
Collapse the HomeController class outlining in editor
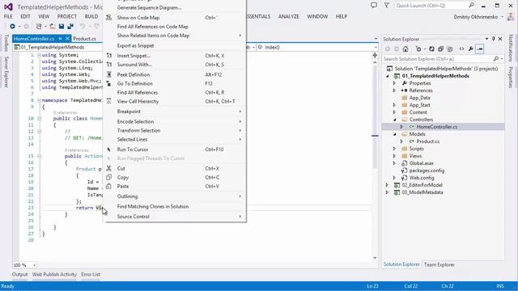(40, 119)
